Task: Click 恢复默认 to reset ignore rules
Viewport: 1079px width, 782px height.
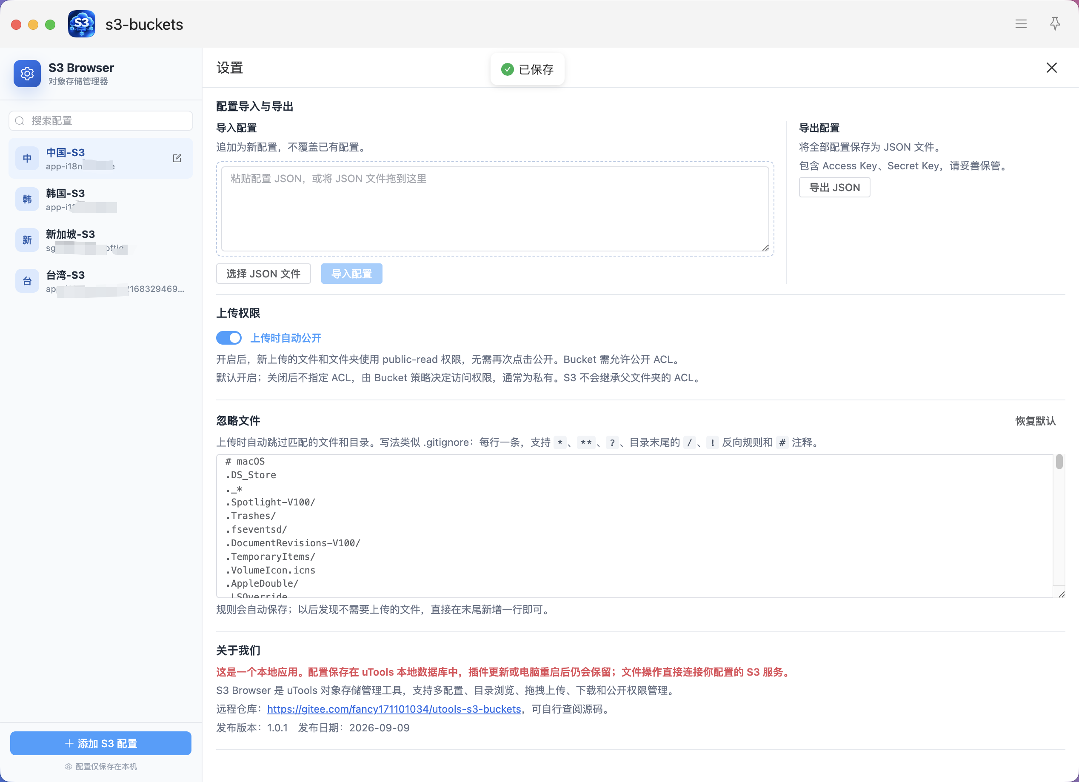Action: tap(1036, 421)
